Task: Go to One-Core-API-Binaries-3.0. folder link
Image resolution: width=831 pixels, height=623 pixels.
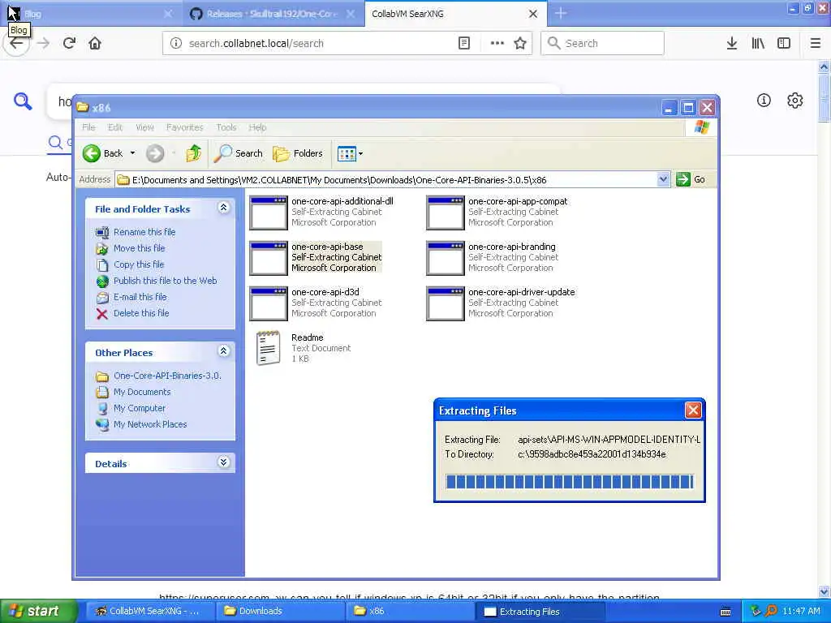Action: (167, 376)
